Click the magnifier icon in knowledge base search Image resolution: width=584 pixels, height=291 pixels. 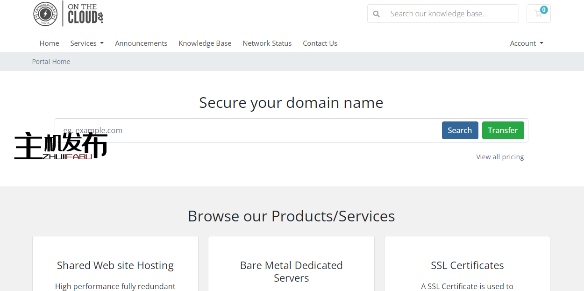point(376,14)
